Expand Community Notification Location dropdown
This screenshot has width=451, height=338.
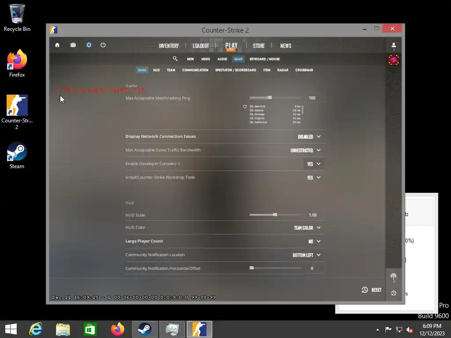point(307,255)
